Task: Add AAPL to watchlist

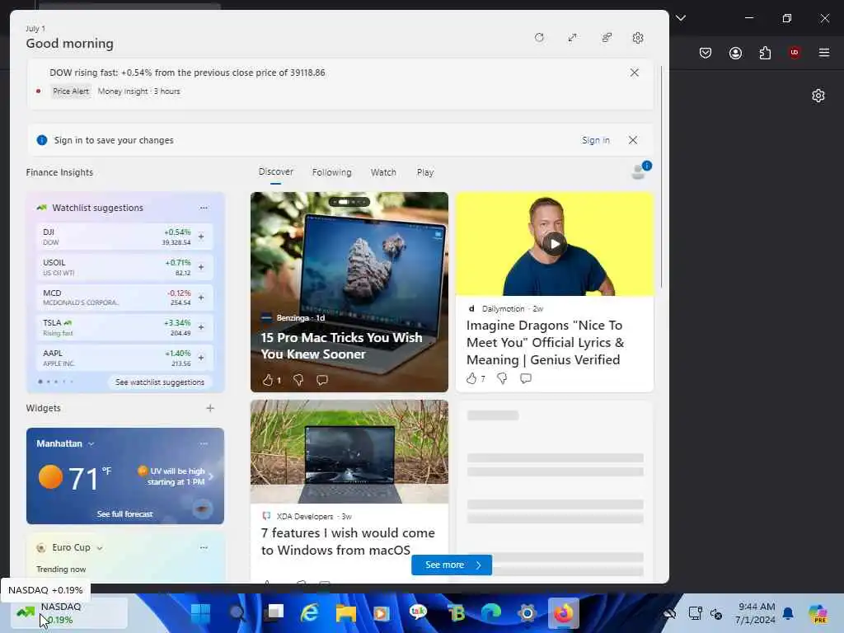Action: pyautogui.click(x=201, y=358)
